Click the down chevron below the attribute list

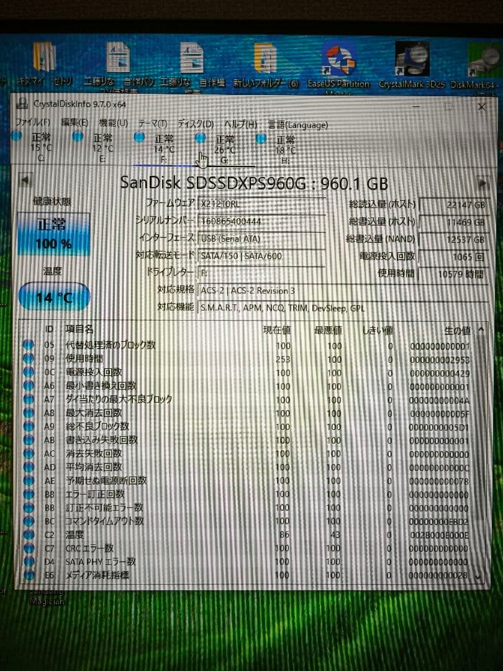(477, 577)
